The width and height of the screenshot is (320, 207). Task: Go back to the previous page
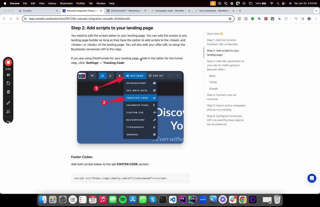[4, 19]
